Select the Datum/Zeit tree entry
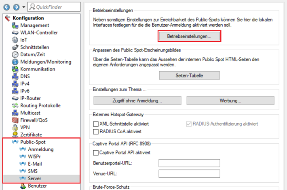Screen dimensions: 287x190 (33, 54)
